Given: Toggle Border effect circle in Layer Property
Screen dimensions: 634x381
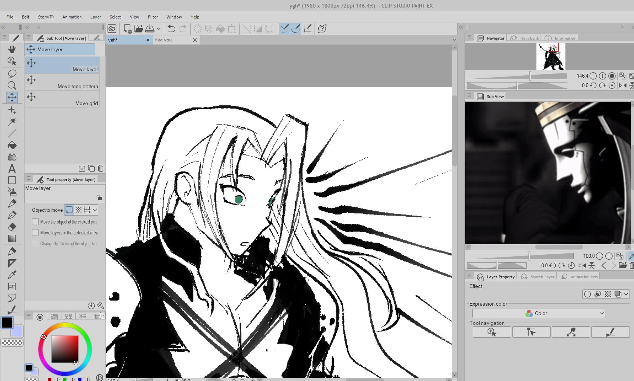Looking at the screenshot, I should click(x=587, y=294).
